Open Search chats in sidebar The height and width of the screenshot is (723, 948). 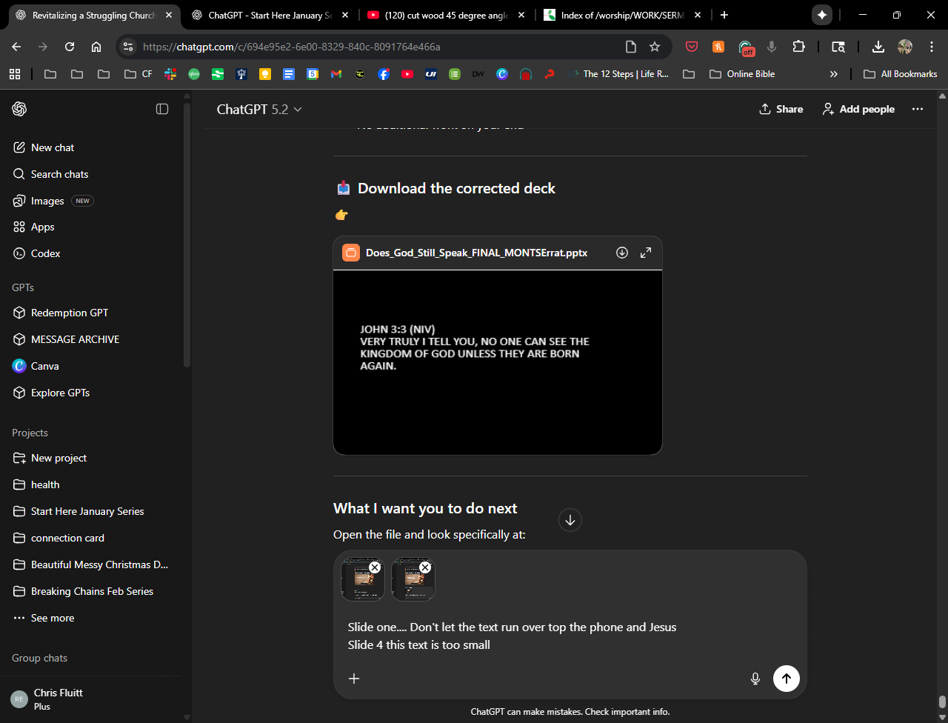tap(59, 174)
